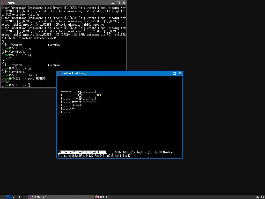Screen dimensions: 265x199
Task: Click the Firefox icon in the taskbar
Action: (96, 197)
